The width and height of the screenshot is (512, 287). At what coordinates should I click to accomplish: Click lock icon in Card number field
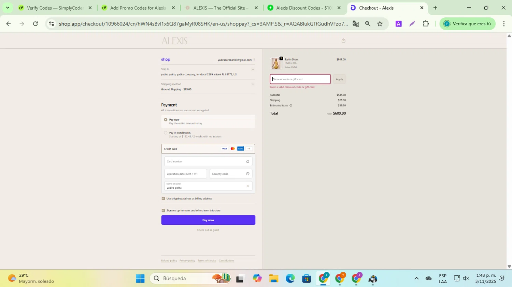[x=248, y=161]
